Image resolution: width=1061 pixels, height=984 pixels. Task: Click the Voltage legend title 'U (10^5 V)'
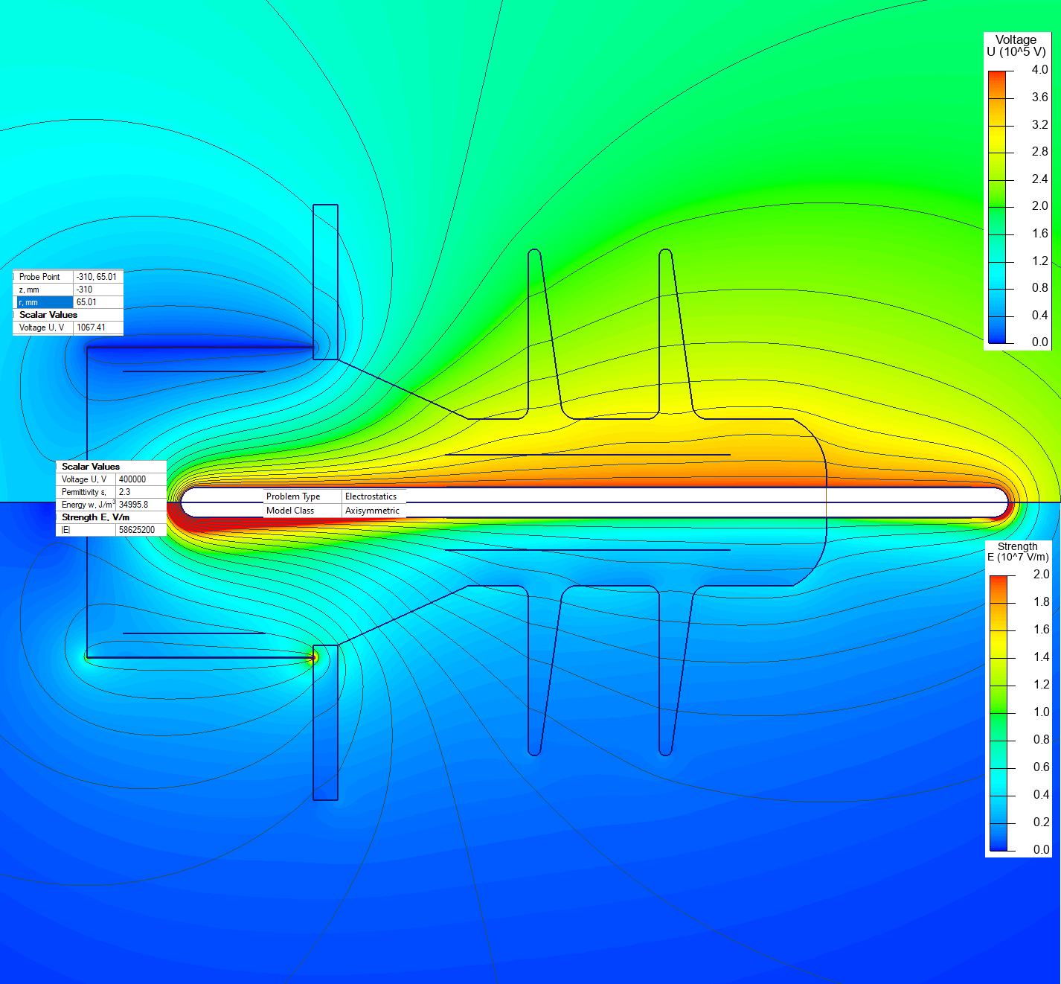[1016, 51]
